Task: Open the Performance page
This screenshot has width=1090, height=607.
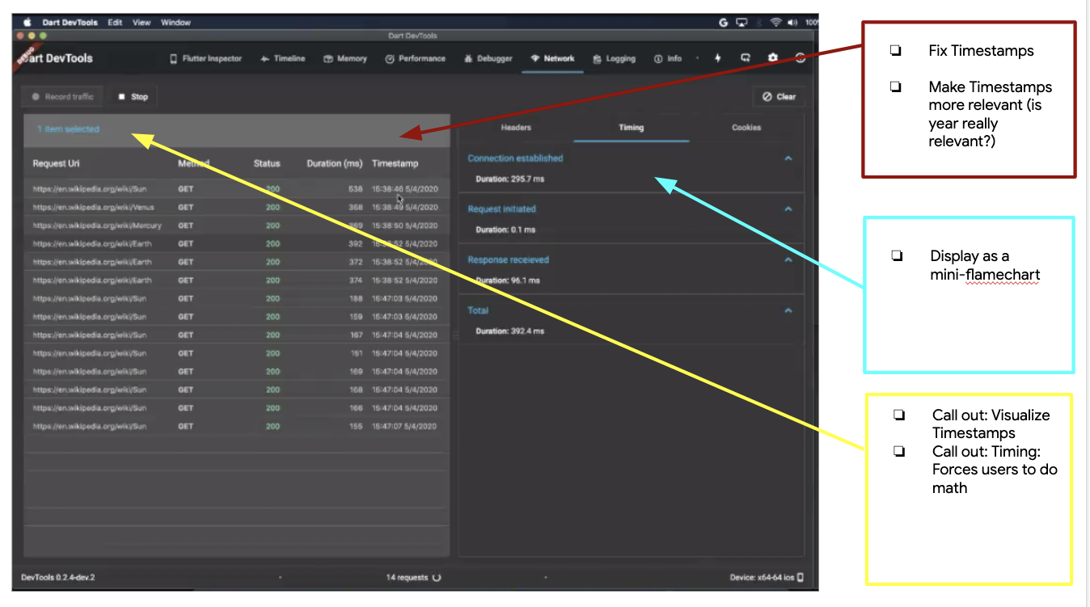Action: (x=415, y=58)
